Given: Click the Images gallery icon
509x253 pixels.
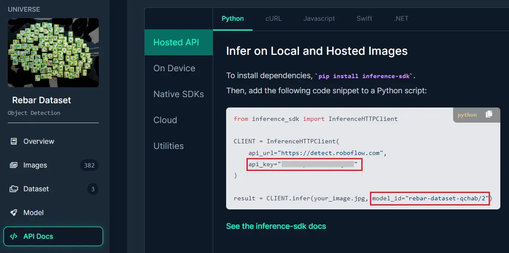Looking at the screenshot, I should (13, 165).
